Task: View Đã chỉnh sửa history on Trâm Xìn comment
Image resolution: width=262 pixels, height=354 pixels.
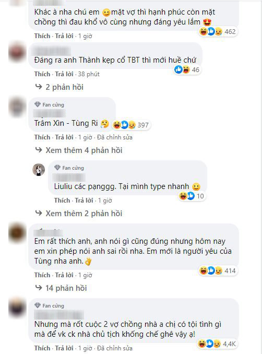Action: click(115, 137)
